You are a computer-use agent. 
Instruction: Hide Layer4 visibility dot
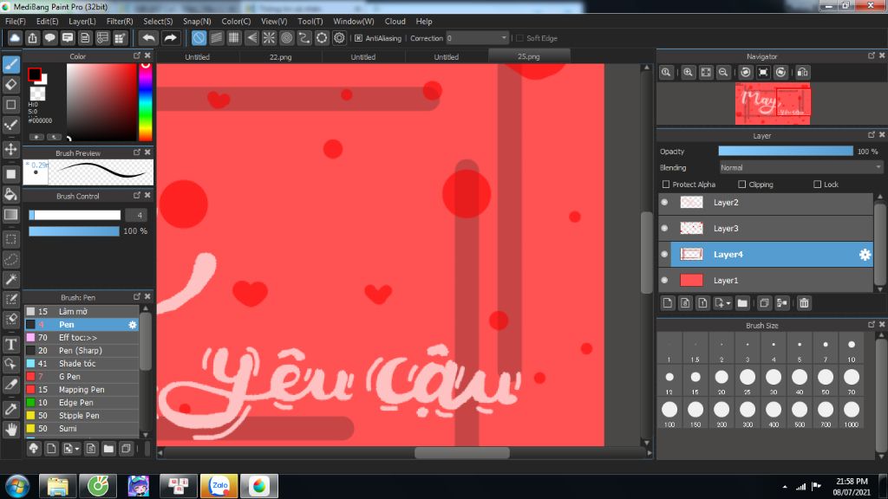[665, 254]
